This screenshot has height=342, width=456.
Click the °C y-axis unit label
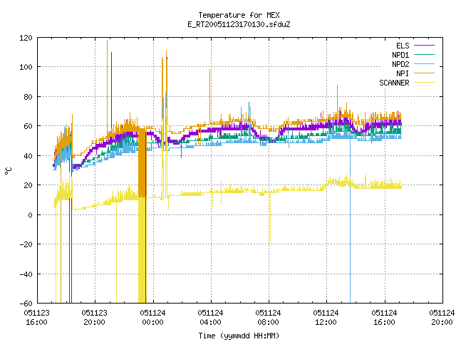point(9,171)
